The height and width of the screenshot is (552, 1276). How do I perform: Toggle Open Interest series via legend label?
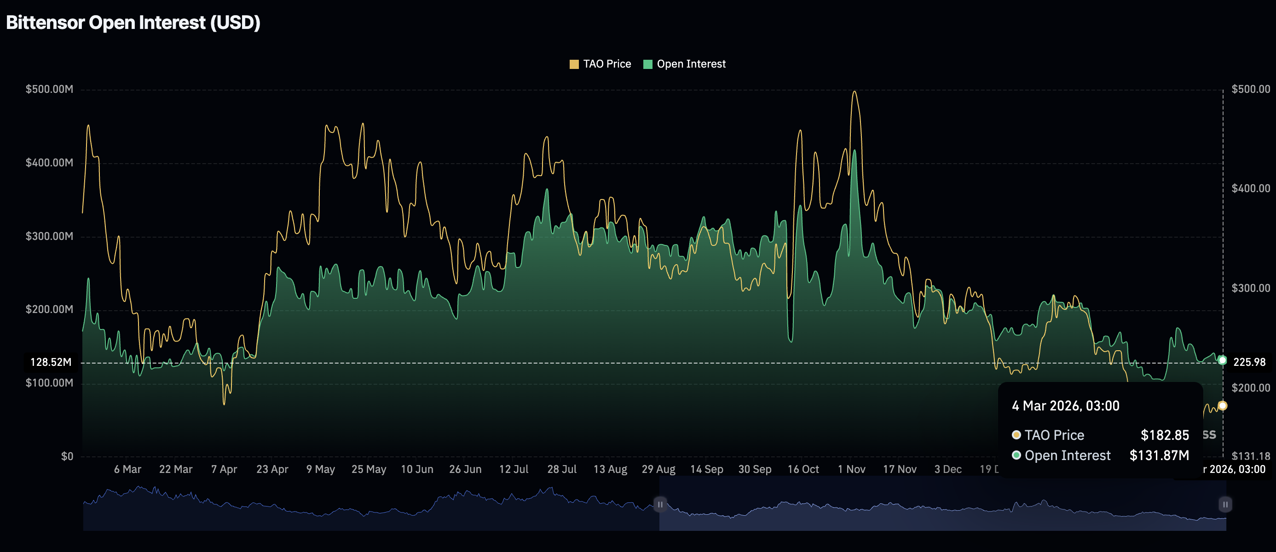691,64
